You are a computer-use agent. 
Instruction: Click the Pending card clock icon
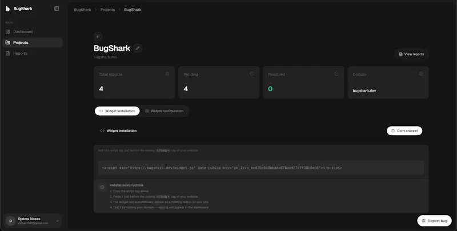[252, 74]
